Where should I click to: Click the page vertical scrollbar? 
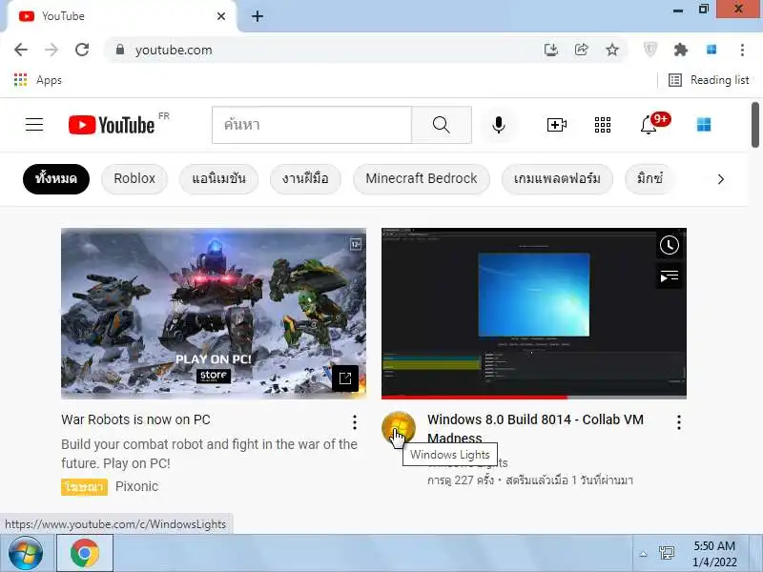(x=754, y=126)
